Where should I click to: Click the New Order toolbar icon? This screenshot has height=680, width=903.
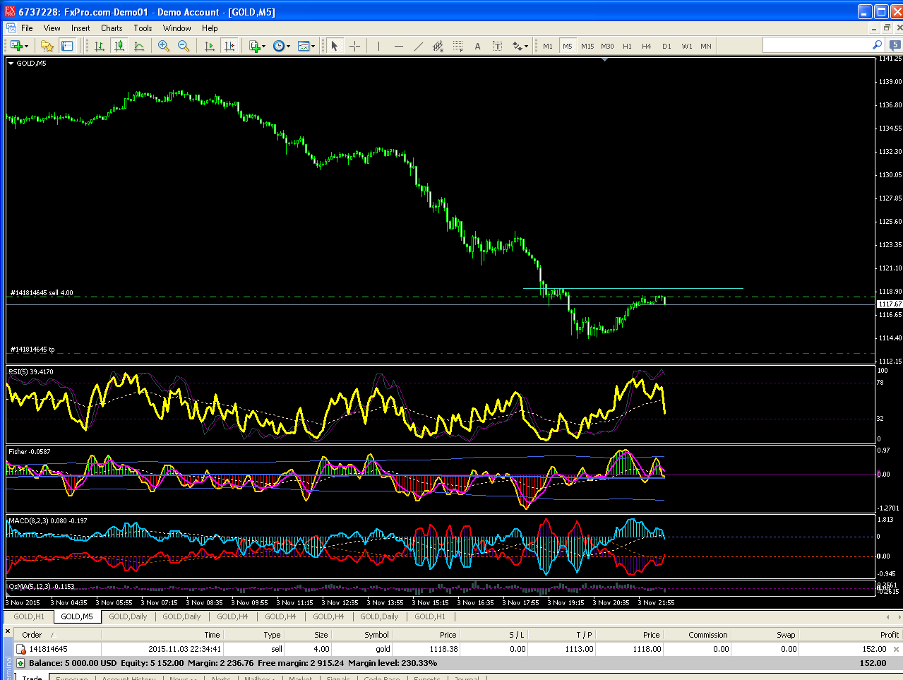(17, 46)
